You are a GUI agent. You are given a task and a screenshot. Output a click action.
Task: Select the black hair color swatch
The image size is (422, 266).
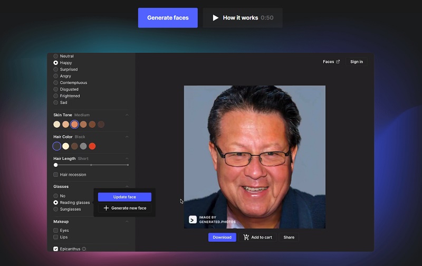click(x=57, y=146)
